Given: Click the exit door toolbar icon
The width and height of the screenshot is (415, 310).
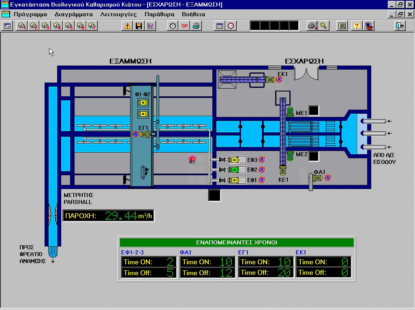Looking at the screenshot, I should coord(400,26).
